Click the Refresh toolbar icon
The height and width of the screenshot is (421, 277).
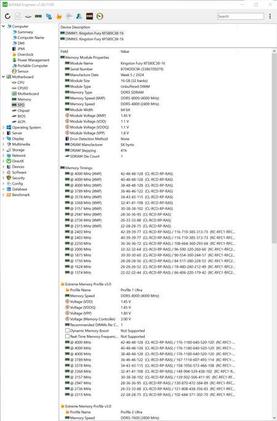pos(7,17)
